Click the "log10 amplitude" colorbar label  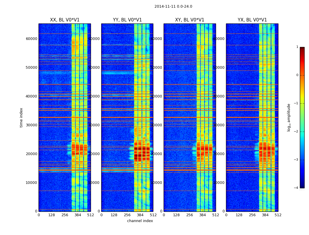289,117
